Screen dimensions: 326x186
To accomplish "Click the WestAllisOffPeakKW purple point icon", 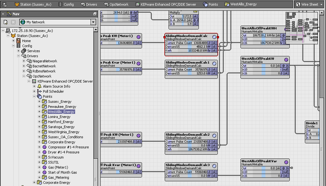I will coord(286,60).
